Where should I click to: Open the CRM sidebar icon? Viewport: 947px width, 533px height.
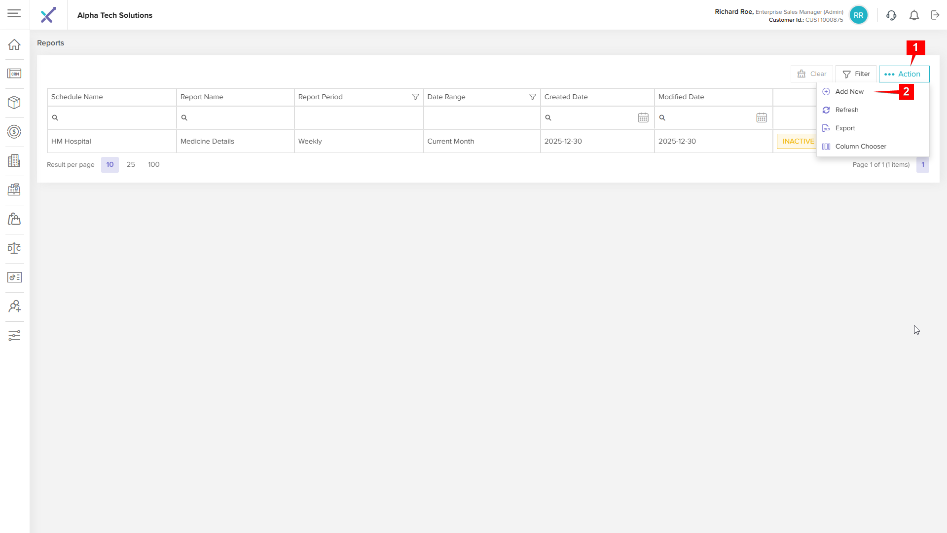14,74
